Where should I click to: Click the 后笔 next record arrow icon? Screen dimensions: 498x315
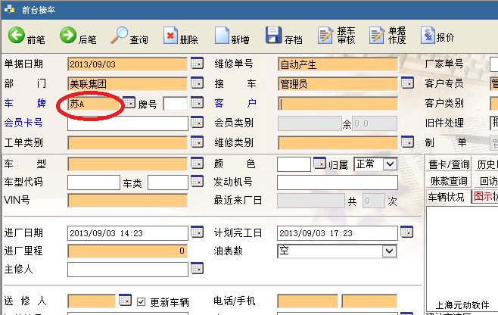pyautogui.click(x=68, y=36)
